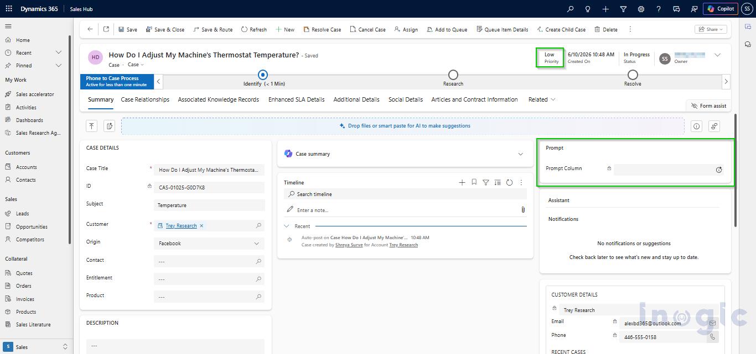Select the Research process stage
The width and height of the screenshot is (756, 354).
[x=453, y=75]
